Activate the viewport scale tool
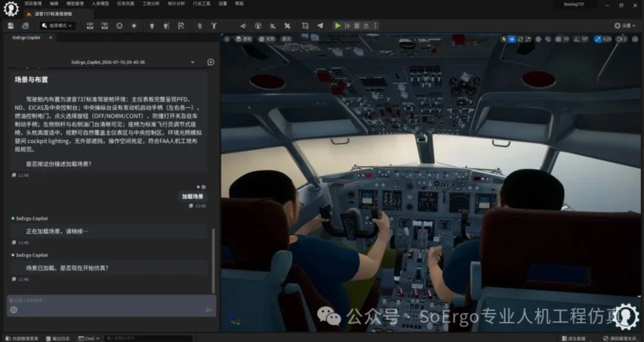Screen dimensions: 644x342 (x=528, y=39)
